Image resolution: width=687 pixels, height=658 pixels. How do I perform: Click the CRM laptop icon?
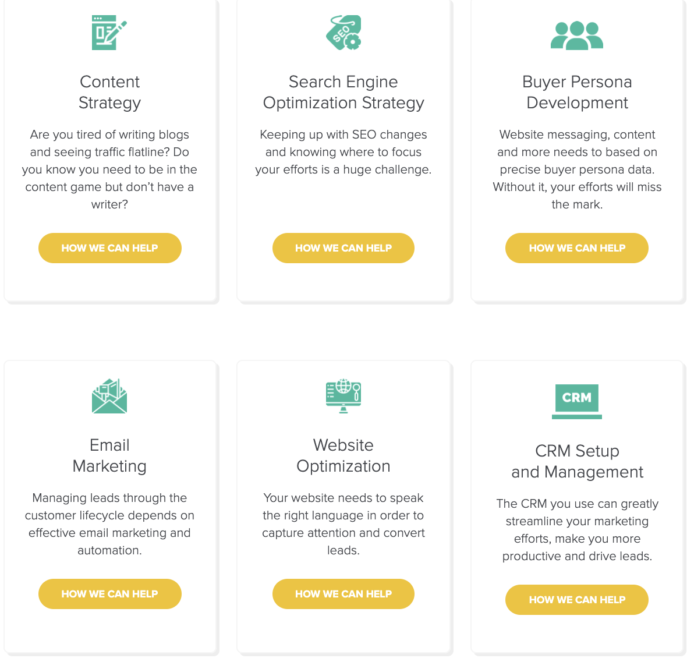[576, 402]
